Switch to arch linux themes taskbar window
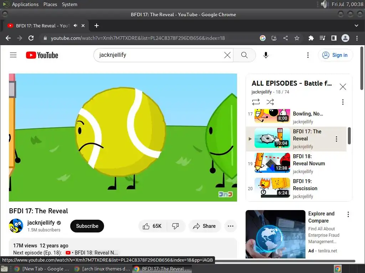 102,269
